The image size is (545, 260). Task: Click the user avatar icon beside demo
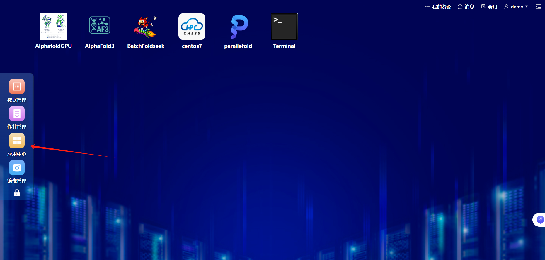pos(506,6)
